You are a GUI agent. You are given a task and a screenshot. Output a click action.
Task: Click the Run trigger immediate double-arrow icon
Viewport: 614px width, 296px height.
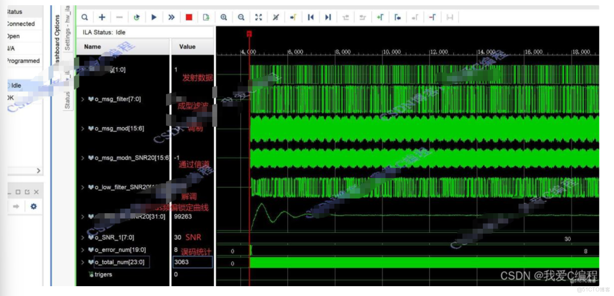coord(171,17)
